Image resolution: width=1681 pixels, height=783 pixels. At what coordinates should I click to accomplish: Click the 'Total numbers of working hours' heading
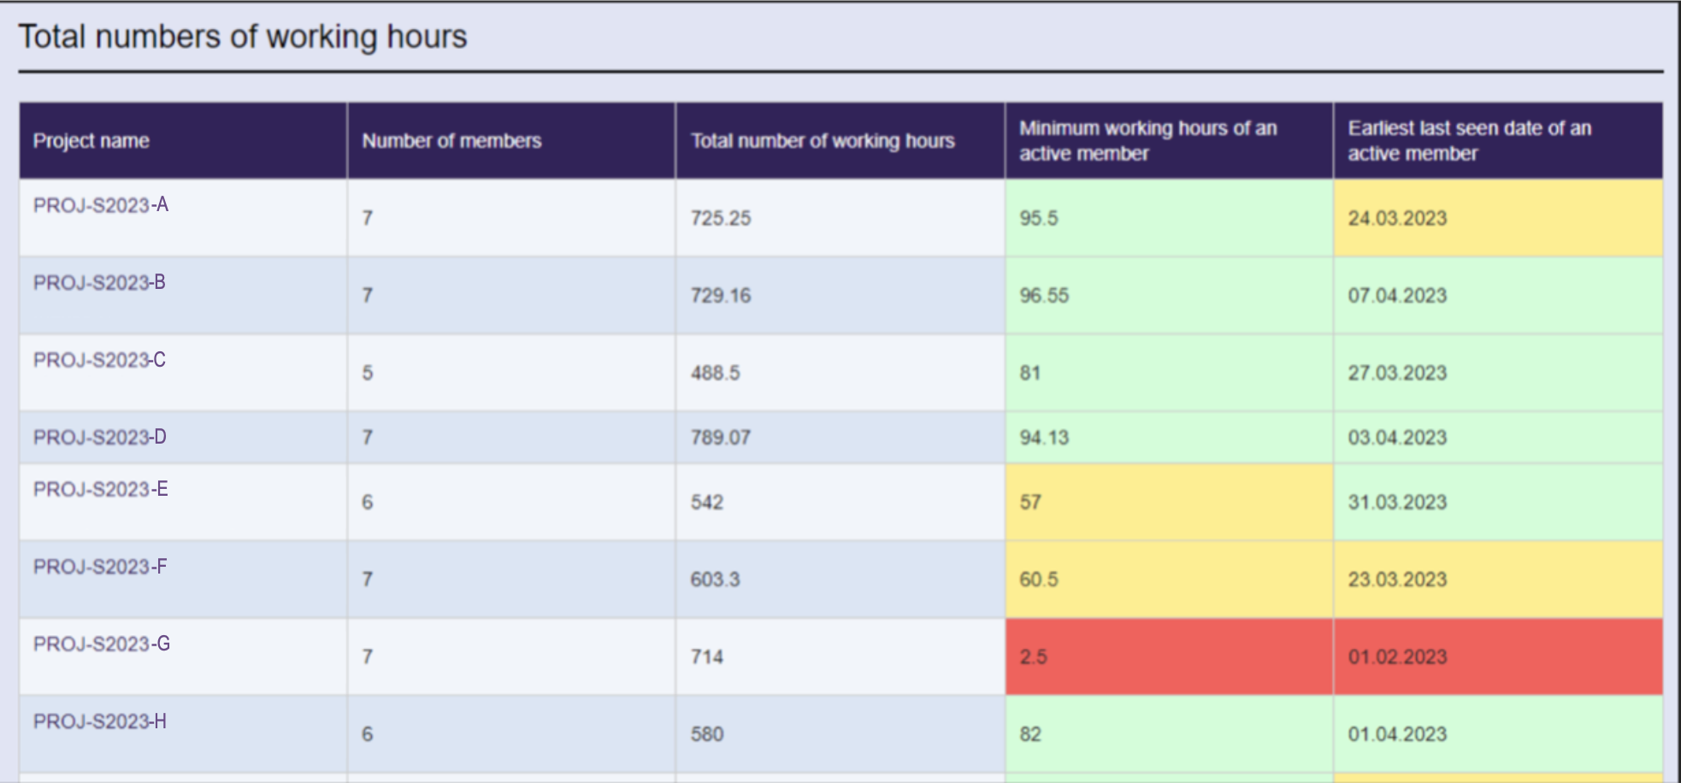click(243, 37)
